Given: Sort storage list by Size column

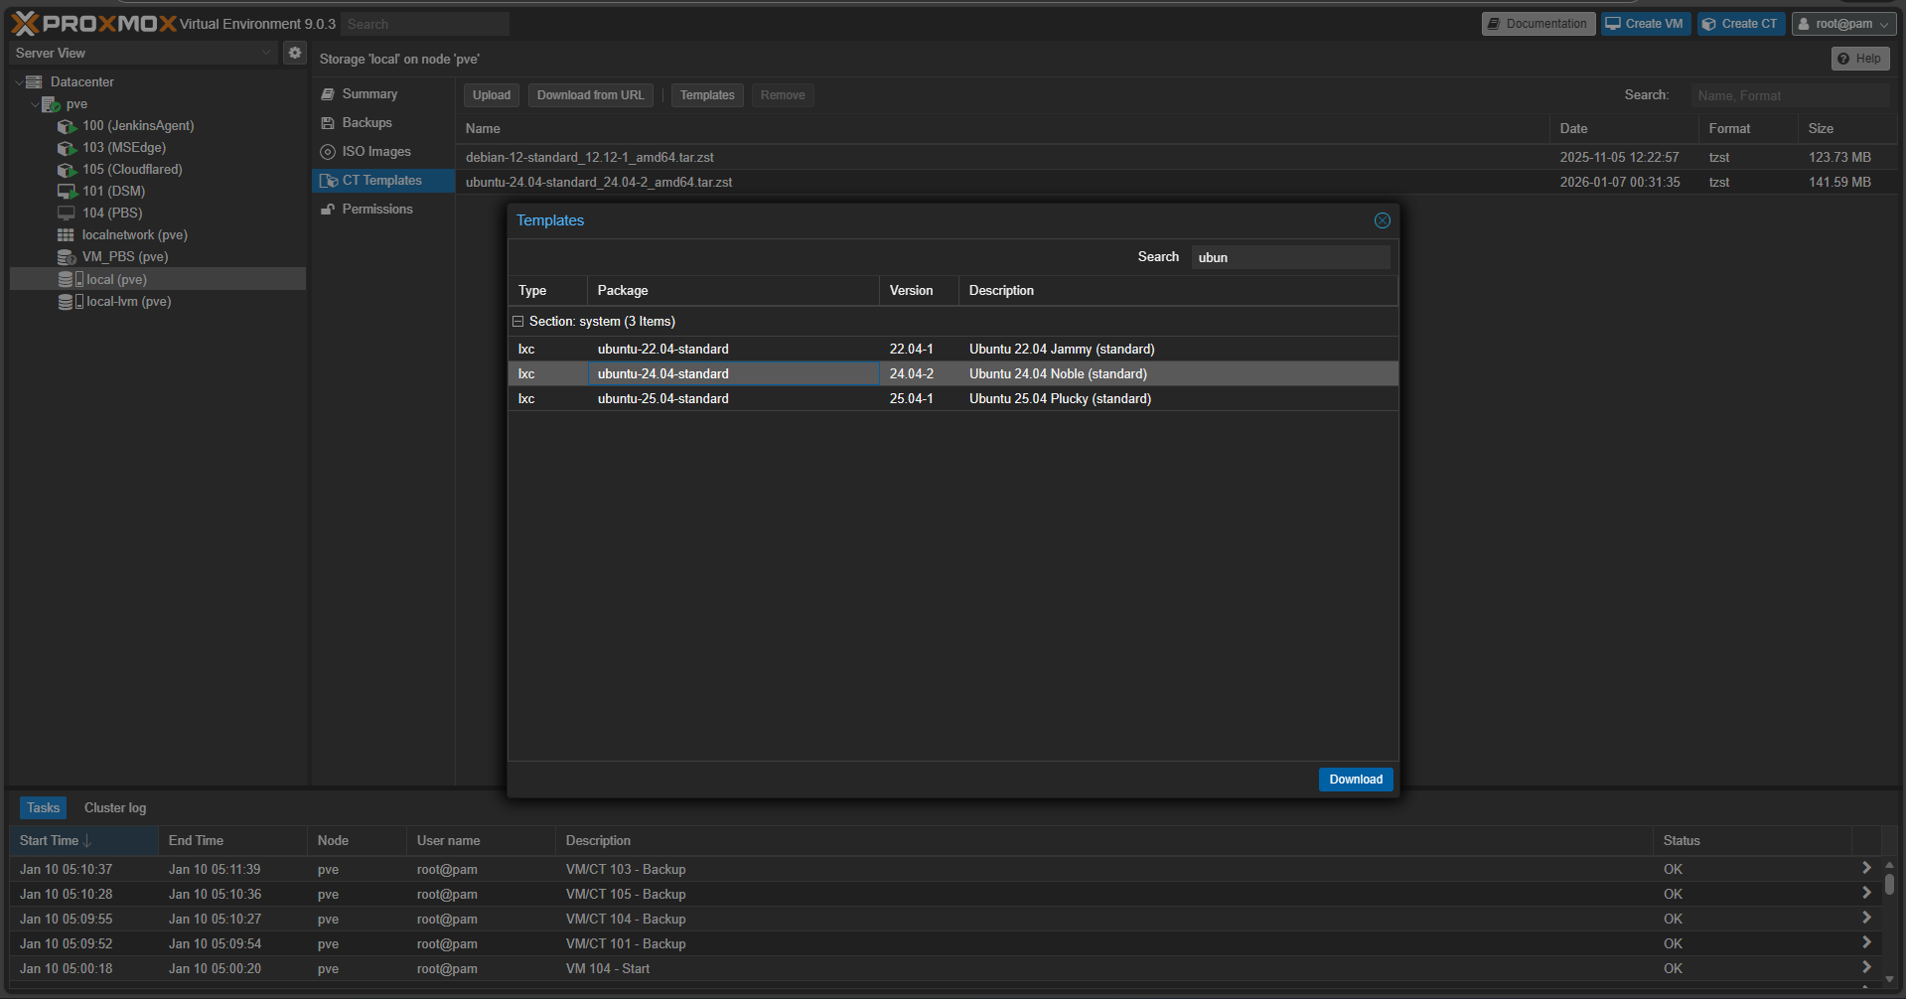Looking at the screenshot, I should (x=1847, y=129).
